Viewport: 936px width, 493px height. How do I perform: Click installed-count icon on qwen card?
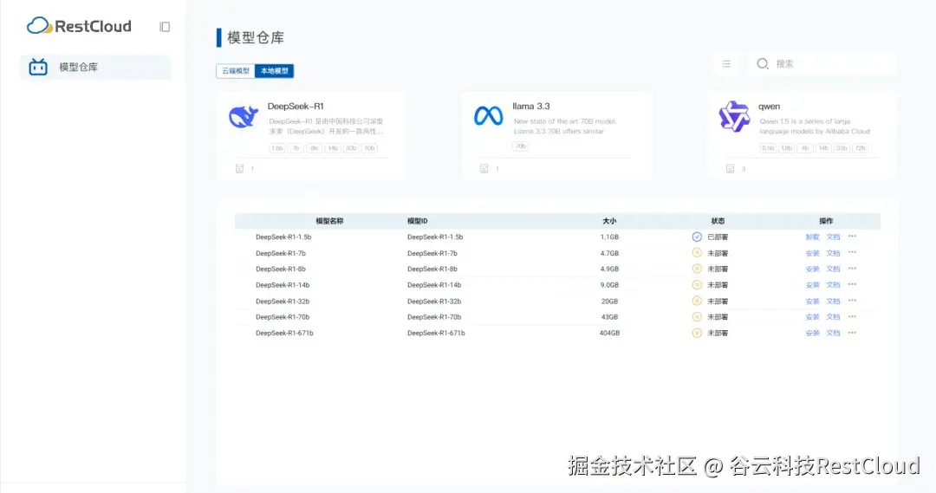[730, 168]
